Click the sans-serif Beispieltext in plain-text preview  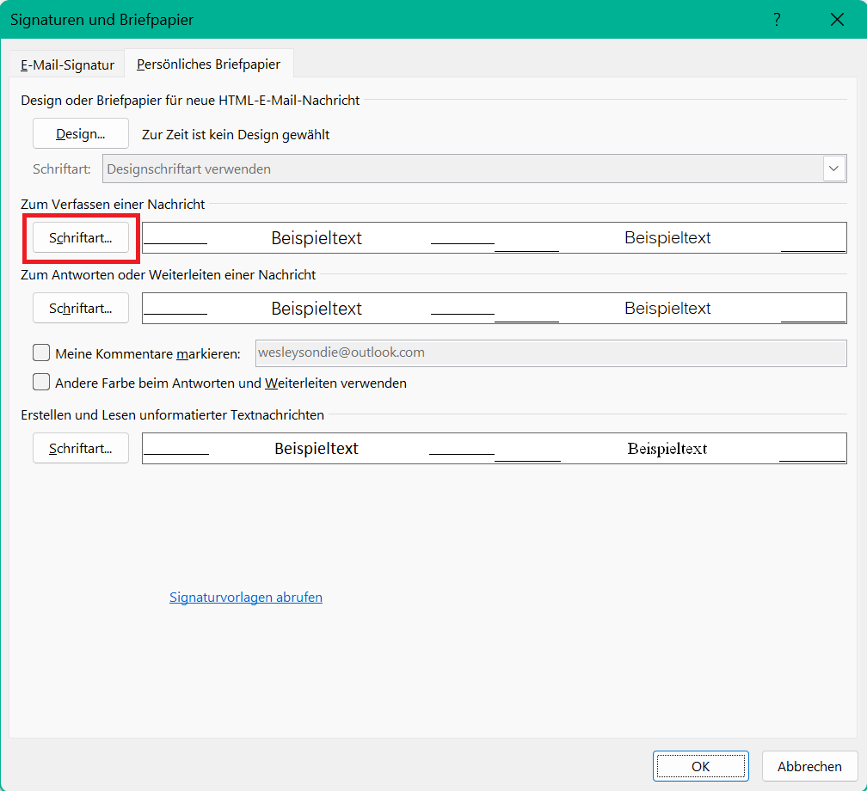pyautogui.click(x=317, y=448)
